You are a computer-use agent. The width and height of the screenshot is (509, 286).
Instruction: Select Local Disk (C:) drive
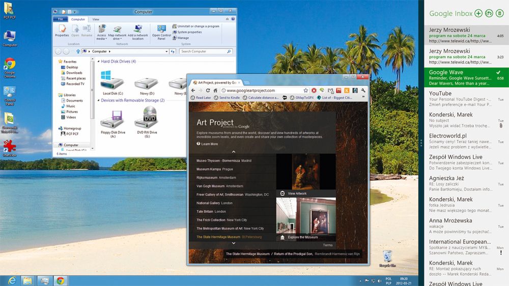pyautogui.click(x=112, y=83)
